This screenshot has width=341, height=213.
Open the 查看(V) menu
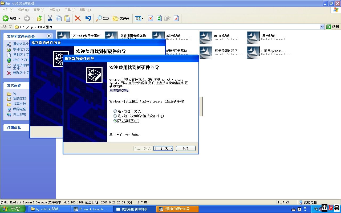[x=39, y=10]
